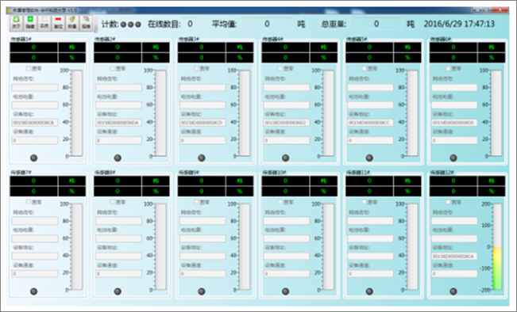Click the greyed-out third toolbar button
The image size is (517, 312).
point(44,23)
